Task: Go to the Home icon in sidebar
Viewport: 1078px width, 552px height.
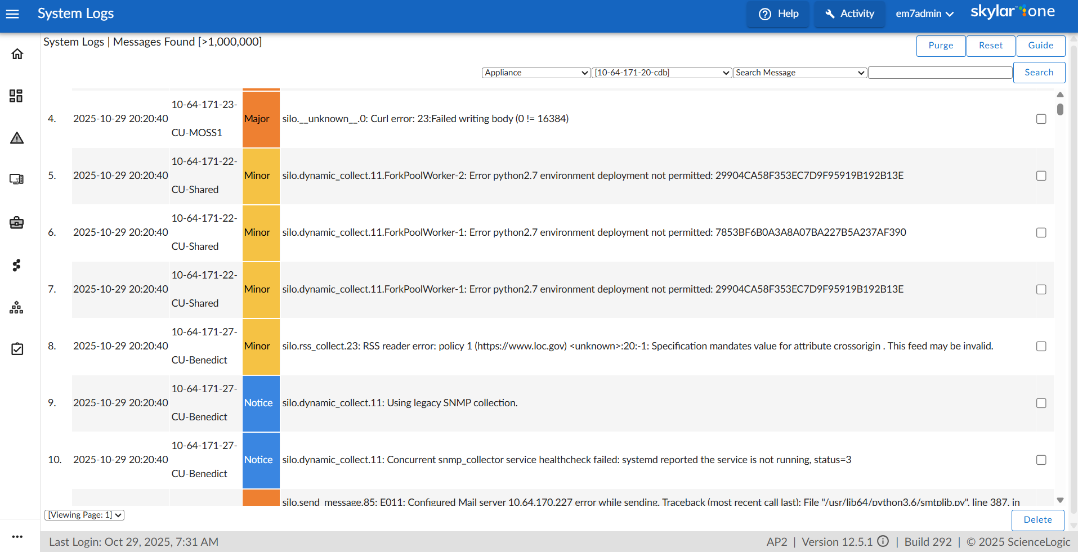Action: [17, 54]
